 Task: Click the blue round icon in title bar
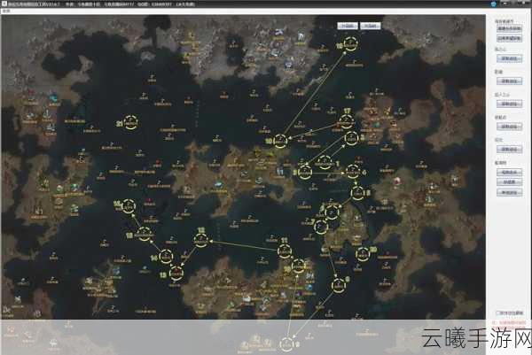[x=493, y=4]
